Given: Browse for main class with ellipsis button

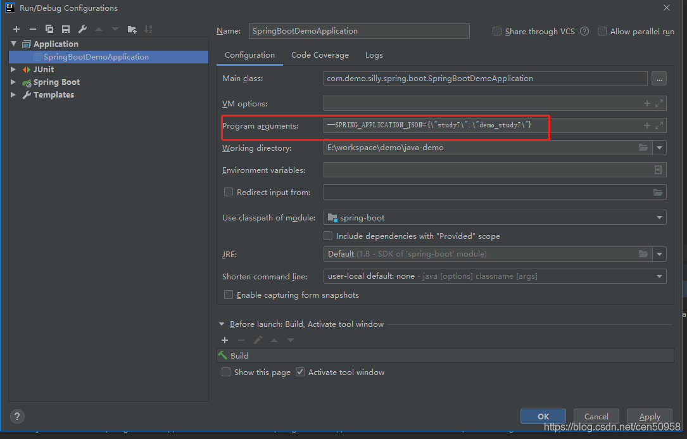Looking at the screenshot, I should (659, 79).
